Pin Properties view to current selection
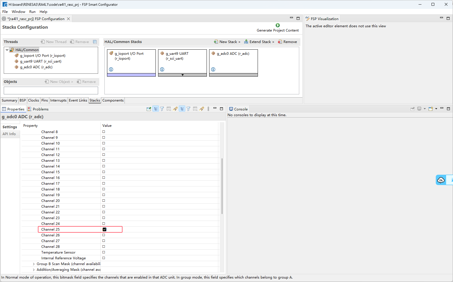 149,109
